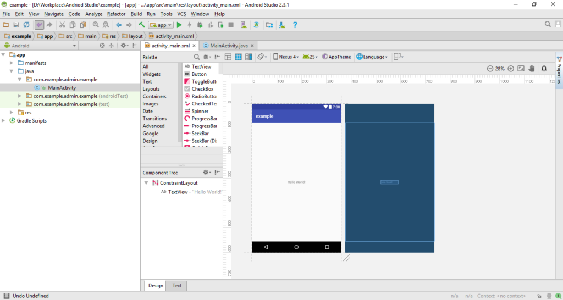Click the layout breadcrumb
The width and height of the screenshot is (563, 300).
132,36
